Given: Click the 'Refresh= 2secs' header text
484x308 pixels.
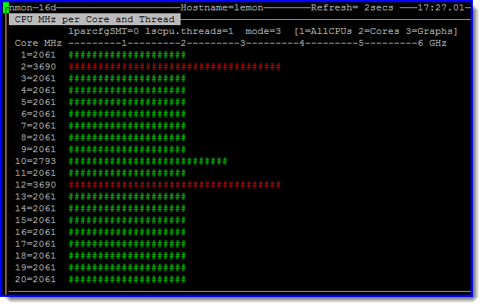Looking at the screenshot, I should click(x=352, y=7).
